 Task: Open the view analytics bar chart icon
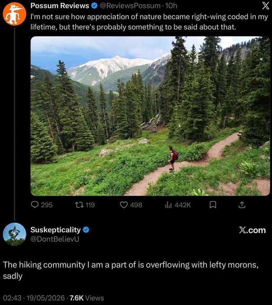click(168, 205)
